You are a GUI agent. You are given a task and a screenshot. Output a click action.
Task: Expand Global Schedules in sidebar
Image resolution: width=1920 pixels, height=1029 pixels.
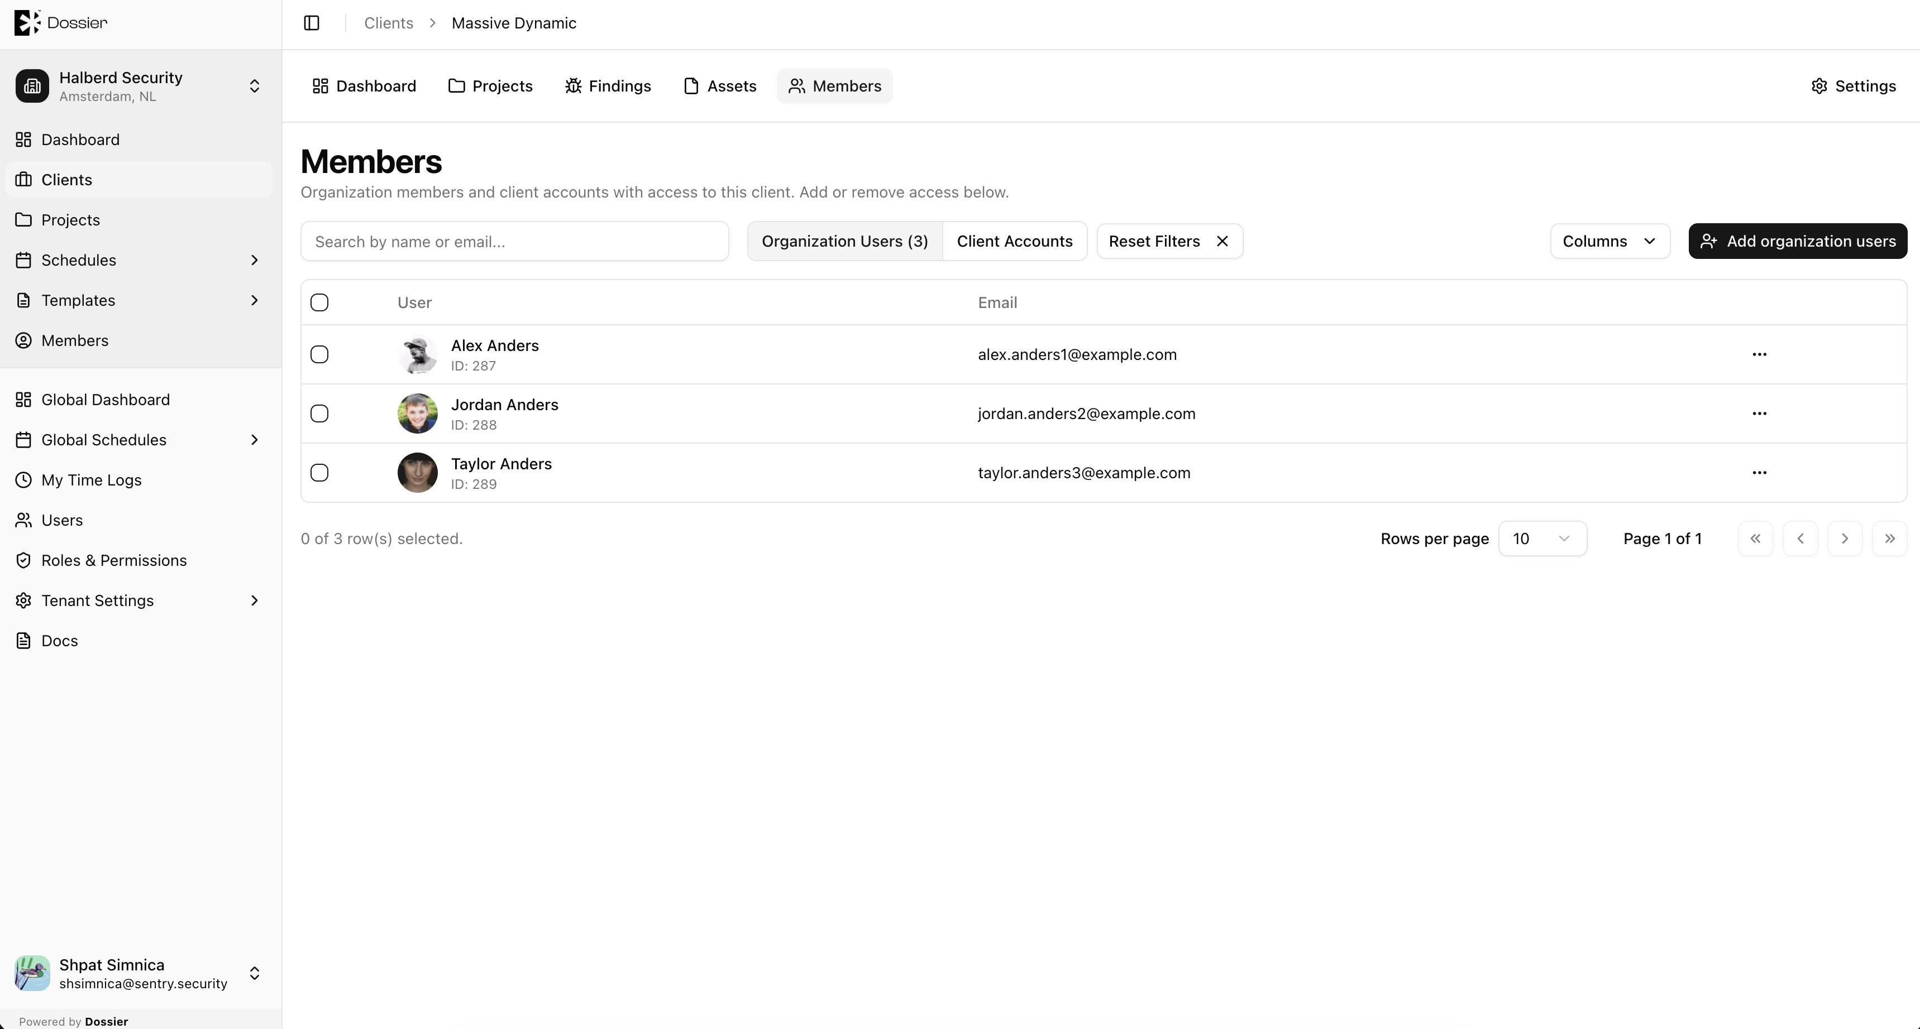tap(254, 440)
